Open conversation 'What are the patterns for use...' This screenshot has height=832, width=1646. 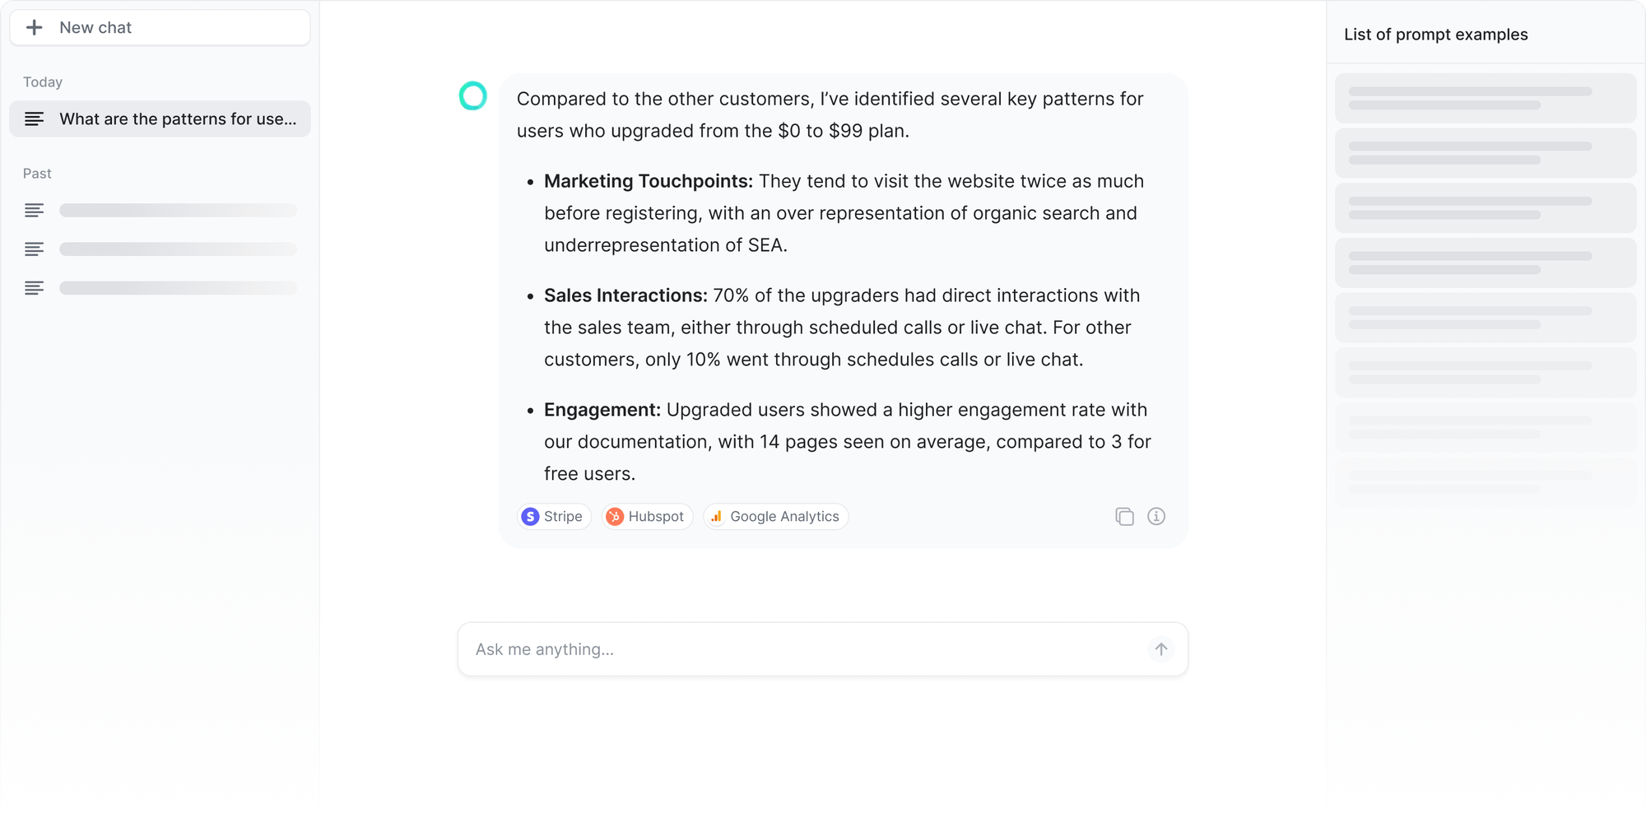point(160,119)
